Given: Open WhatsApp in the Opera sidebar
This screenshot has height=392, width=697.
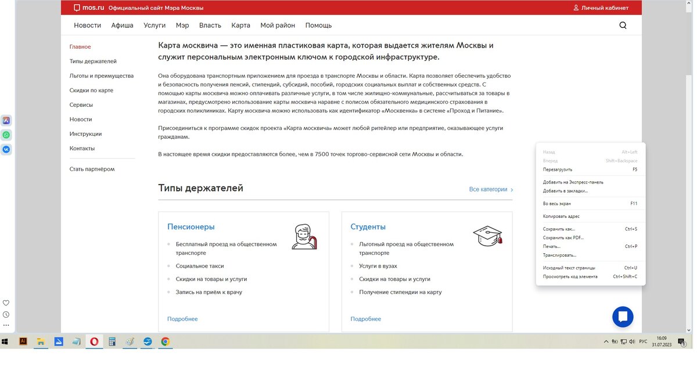Looking at the screenshot, I should click(x=6, y=134).
